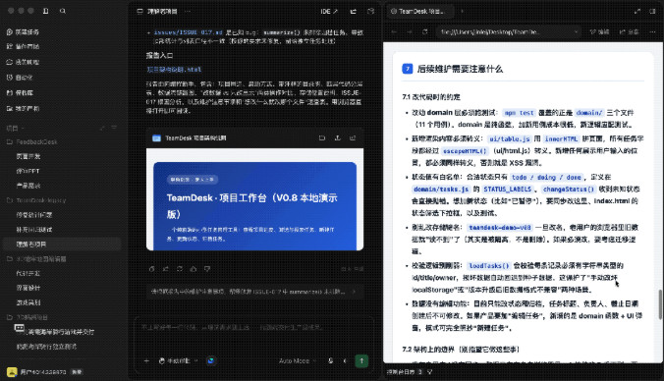The height and width of the screenshot is (381, 664).
Task: Click the suggested follow-up about ISSUE-017 summarize
Action: tap(254, 292)
